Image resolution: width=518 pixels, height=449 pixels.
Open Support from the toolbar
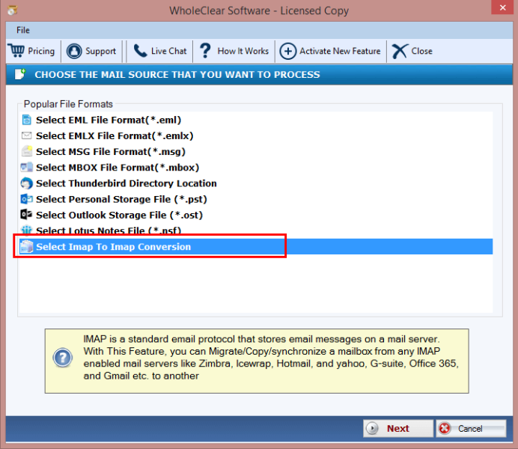(x=91, y=51)
